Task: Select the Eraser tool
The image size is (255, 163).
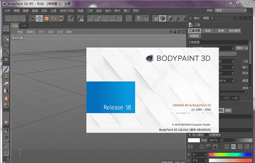Action: (6, 83)
